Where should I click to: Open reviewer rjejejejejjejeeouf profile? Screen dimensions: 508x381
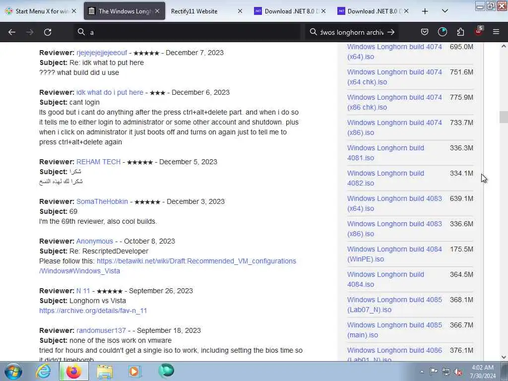click(x=102, y=53)
